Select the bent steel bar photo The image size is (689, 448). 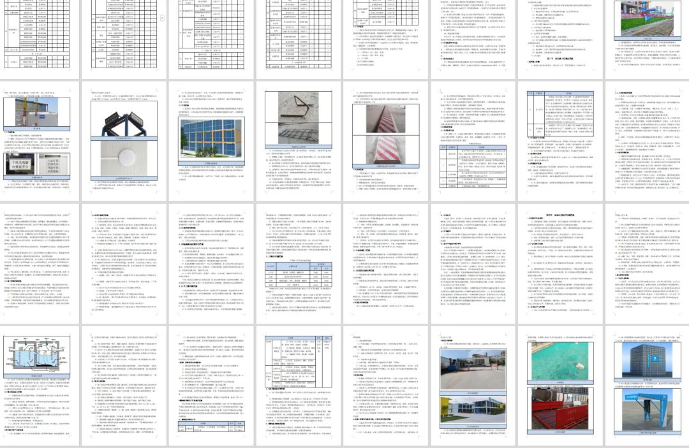(298, 106)
